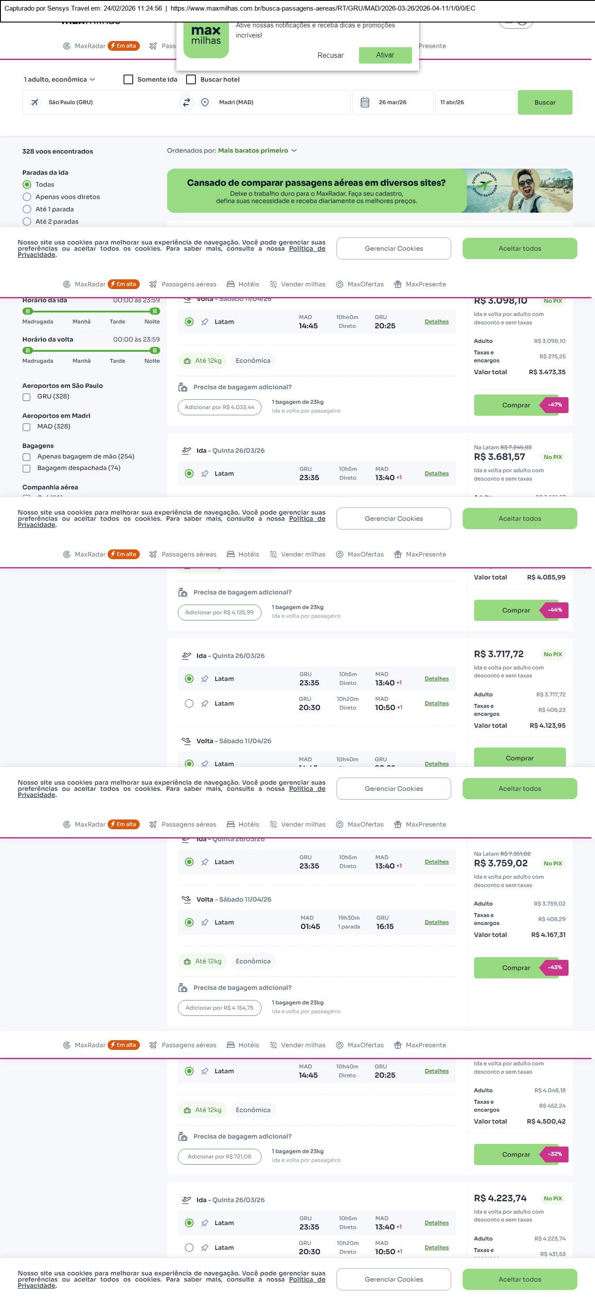Screen dimensions: 595x1301
Task: Click the 11 abr/26 return date field
Action: pos(475,102)
